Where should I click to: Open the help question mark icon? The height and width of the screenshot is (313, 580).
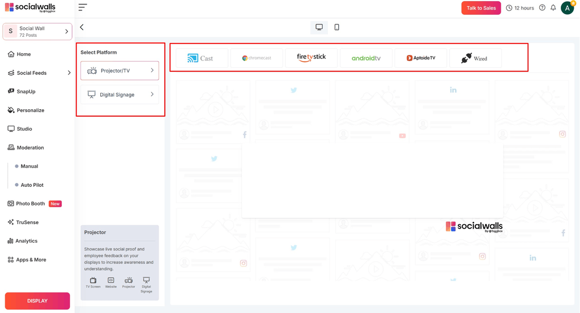tap(542, 8)
